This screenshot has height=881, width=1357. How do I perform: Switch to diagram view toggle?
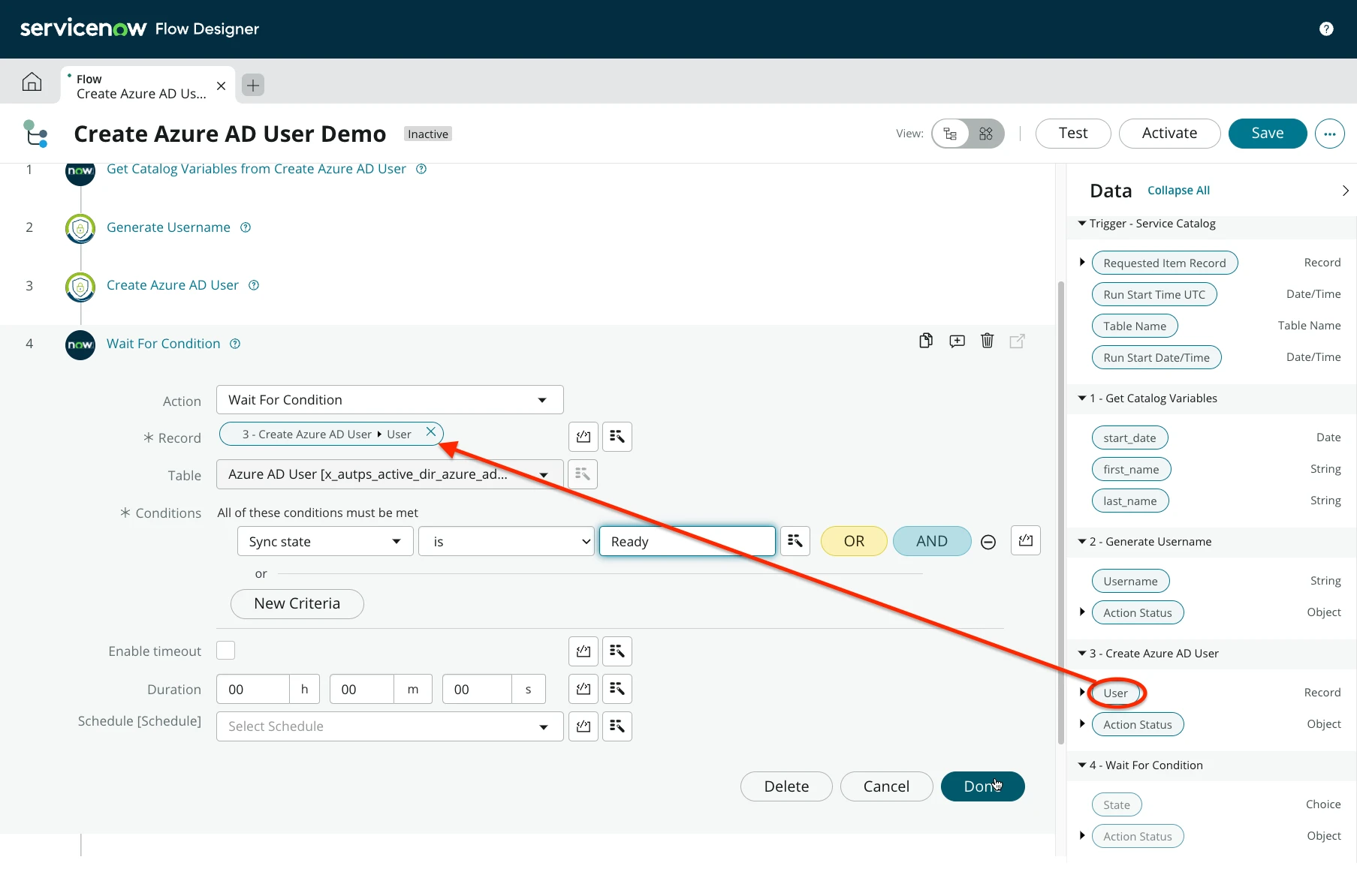[985, 134]
